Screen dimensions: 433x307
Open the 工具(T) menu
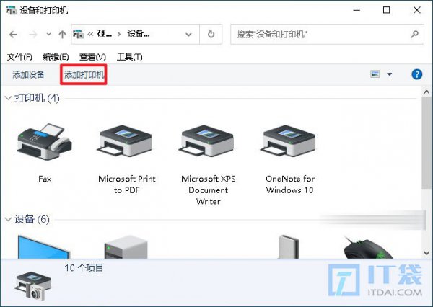pyautogui.click(x=129, y=57)
